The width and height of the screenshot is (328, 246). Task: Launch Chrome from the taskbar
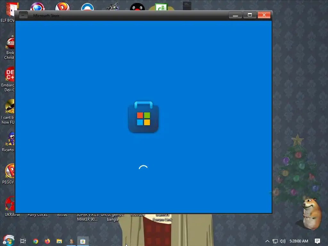point(36,241)
